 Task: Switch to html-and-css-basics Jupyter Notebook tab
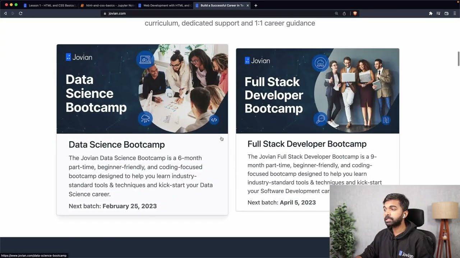107,5
